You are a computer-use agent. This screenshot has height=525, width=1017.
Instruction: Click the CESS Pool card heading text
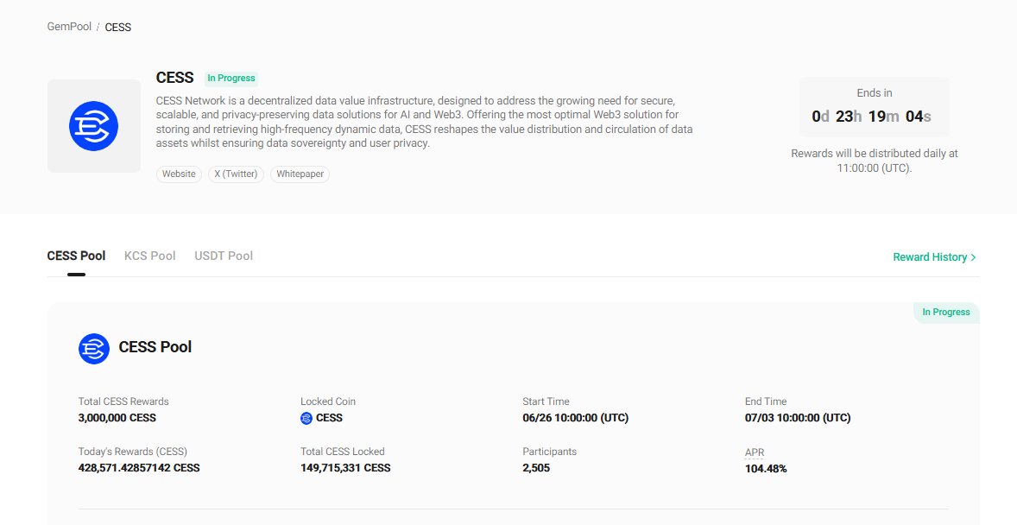(x=155, y=347)
